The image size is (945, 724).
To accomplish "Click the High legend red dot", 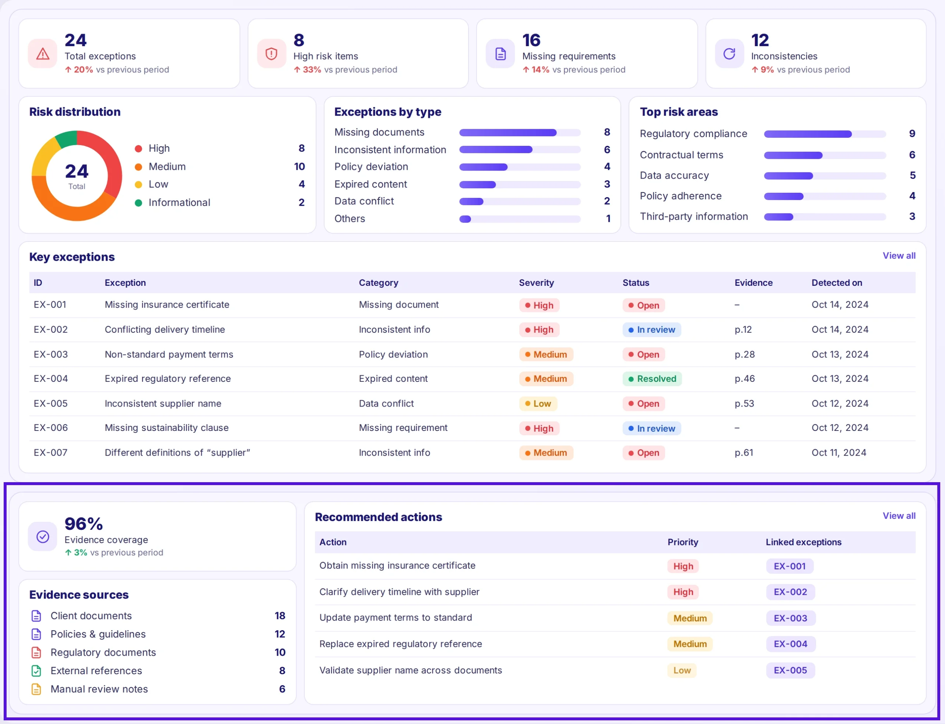I will pyautogui.click(x=138, y=149).
